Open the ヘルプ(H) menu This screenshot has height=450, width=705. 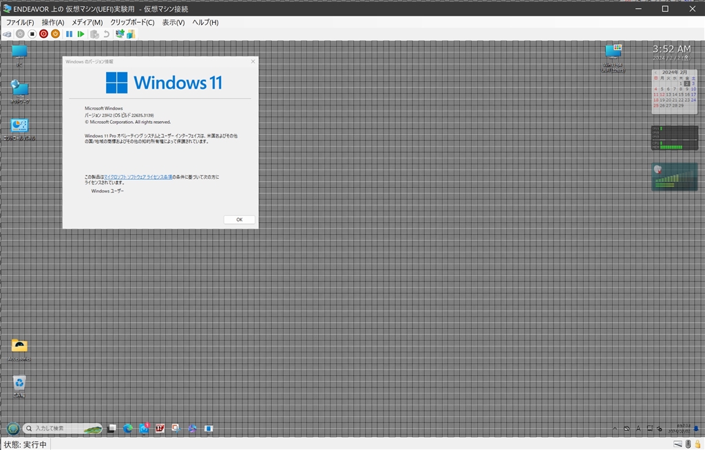pyautogui.click(x=205, y=22)
